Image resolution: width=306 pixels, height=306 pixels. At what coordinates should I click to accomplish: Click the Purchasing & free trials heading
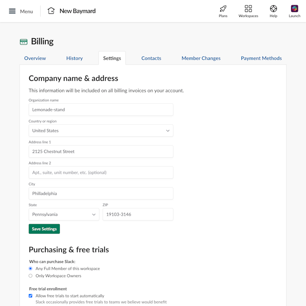[69, 250]
